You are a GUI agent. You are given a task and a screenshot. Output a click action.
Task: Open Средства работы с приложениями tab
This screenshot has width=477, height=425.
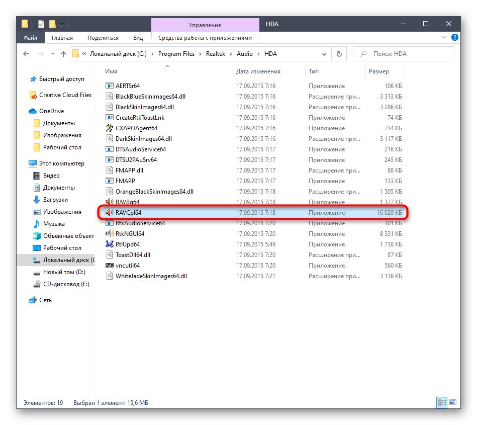[205, 38]
